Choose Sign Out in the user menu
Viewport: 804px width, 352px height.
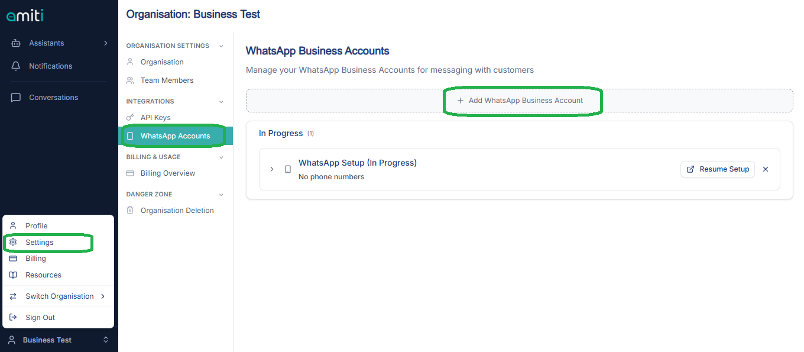[40, 318]
